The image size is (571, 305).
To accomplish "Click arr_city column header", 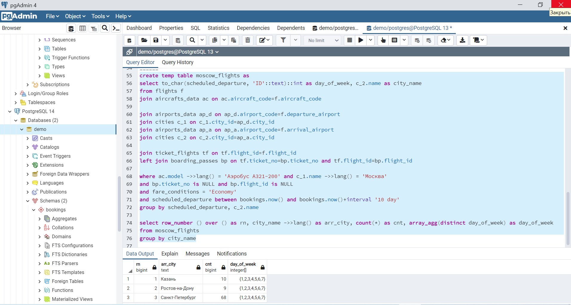I will point(181,267).
